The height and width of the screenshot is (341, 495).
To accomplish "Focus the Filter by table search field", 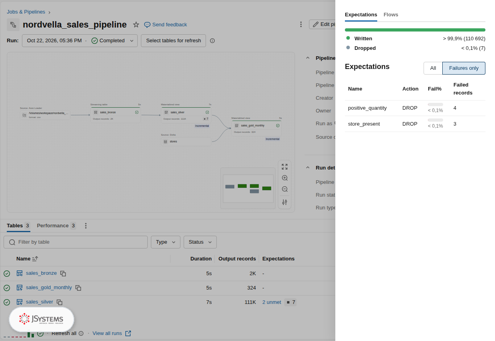I will click(x=76, y=242).
